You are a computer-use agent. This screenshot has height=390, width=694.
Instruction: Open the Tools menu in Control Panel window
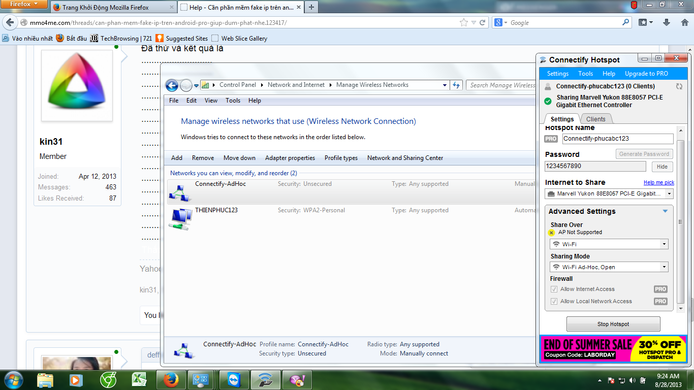coord(233,101)
